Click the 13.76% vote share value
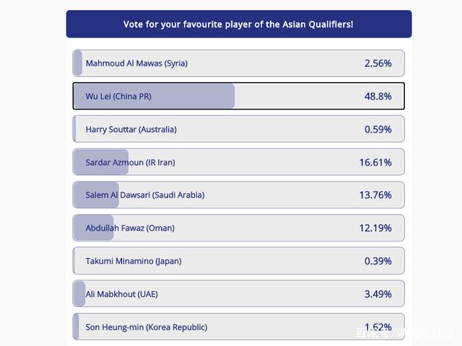This screenshot has height=346, width=462. click(375, 195)
